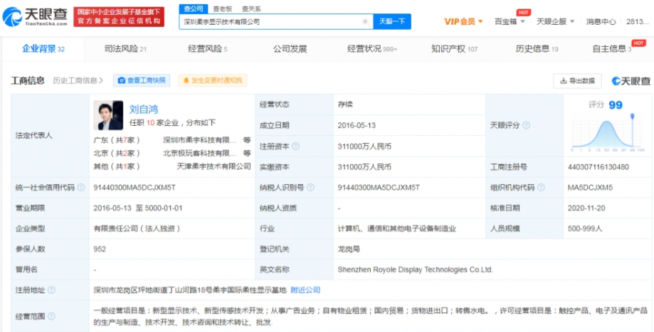Open the VIP会员 dropdown
The height and width of the screenshot is (332, 654).
click(463, 21)
